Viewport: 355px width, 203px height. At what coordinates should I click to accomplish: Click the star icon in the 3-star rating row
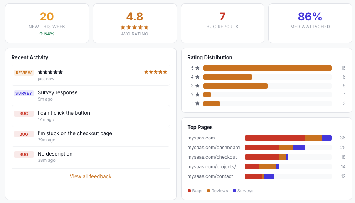coord(197,86)
